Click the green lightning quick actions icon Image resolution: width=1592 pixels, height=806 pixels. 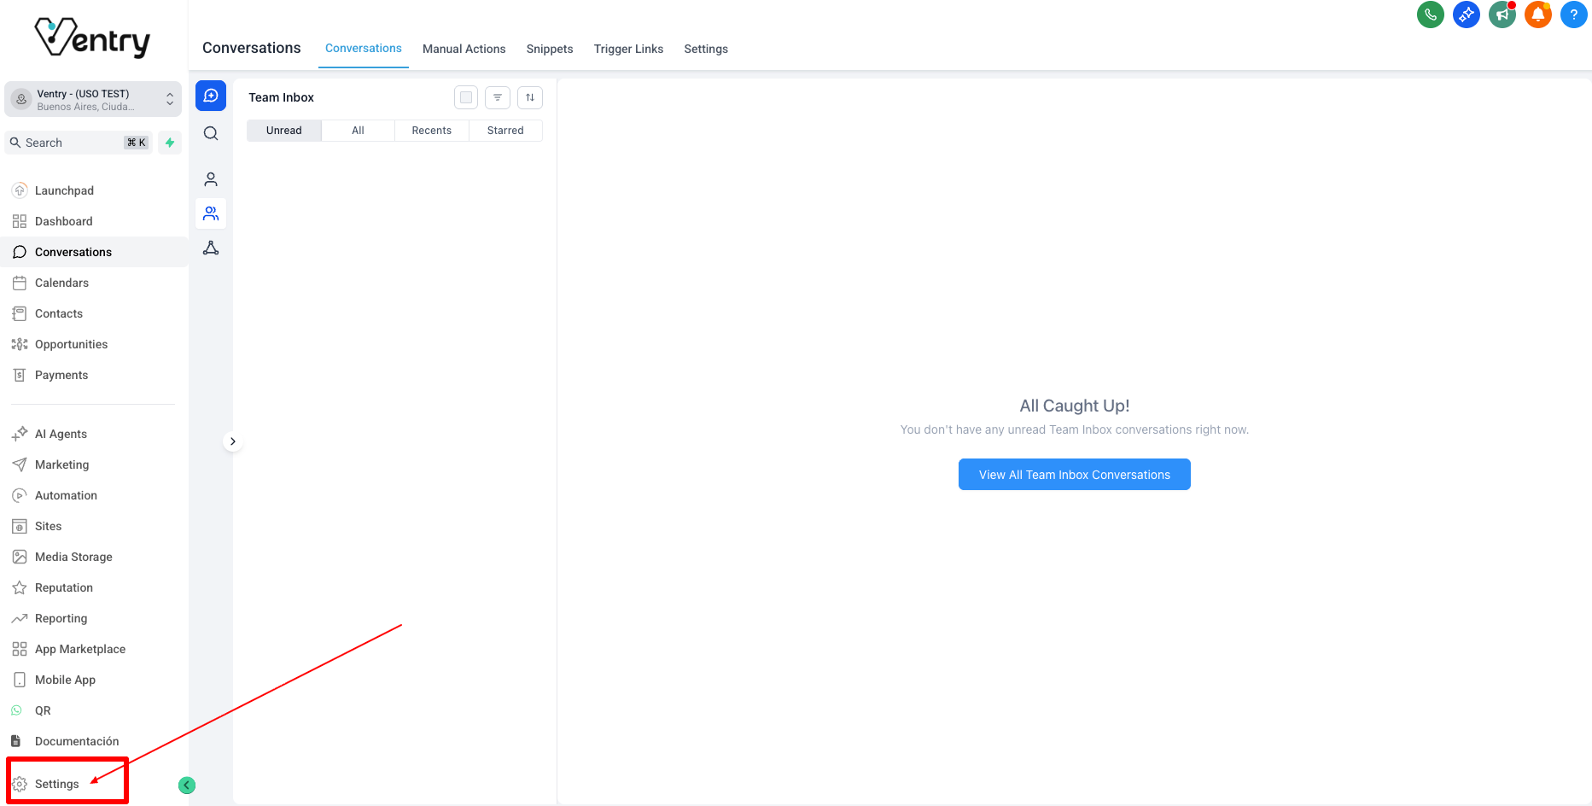tap(170, 143)
